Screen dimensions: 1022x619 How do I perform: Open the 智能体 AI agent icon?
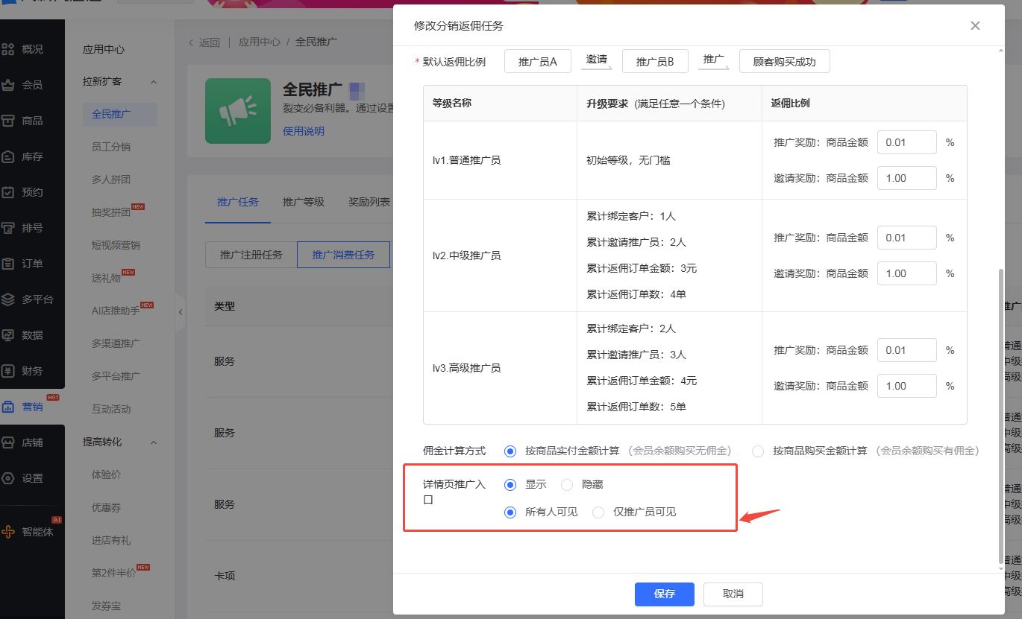coord(8,532)
